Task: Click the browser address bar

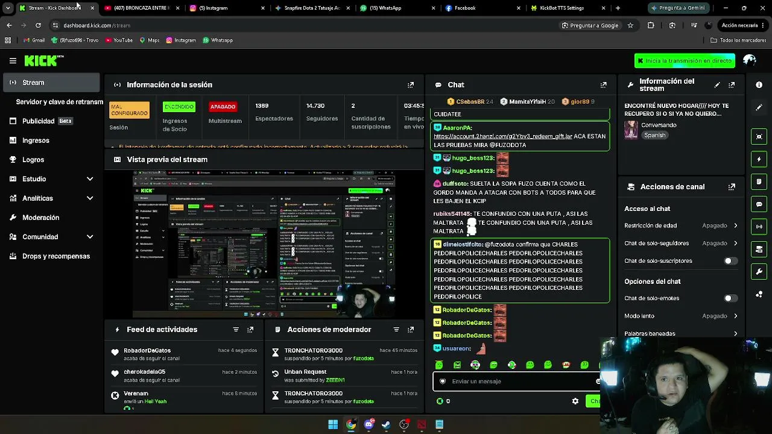Action: (x=308, y=25)
